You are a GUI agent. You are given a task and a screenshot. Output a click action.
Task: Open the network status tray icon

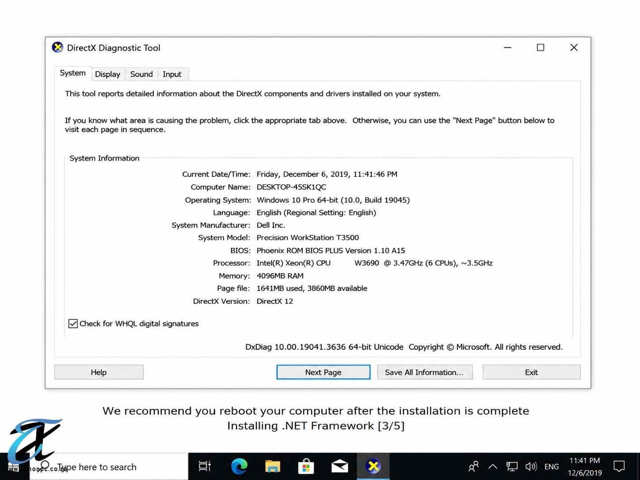(512, 466)
